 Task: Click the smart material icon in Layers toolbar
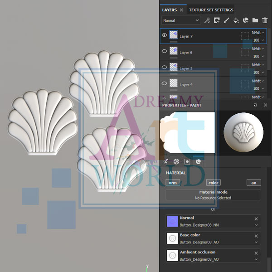point(246,20)
